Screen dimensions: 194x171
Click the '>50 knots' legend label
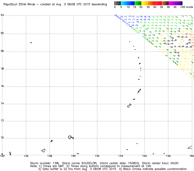(186, 7)
